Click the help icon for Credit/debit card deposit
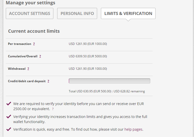The image size is (194, 137). [48, 81]
